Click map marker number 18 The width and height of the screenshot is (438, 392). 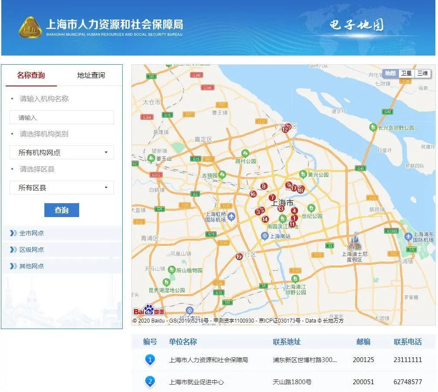[300, 190]
